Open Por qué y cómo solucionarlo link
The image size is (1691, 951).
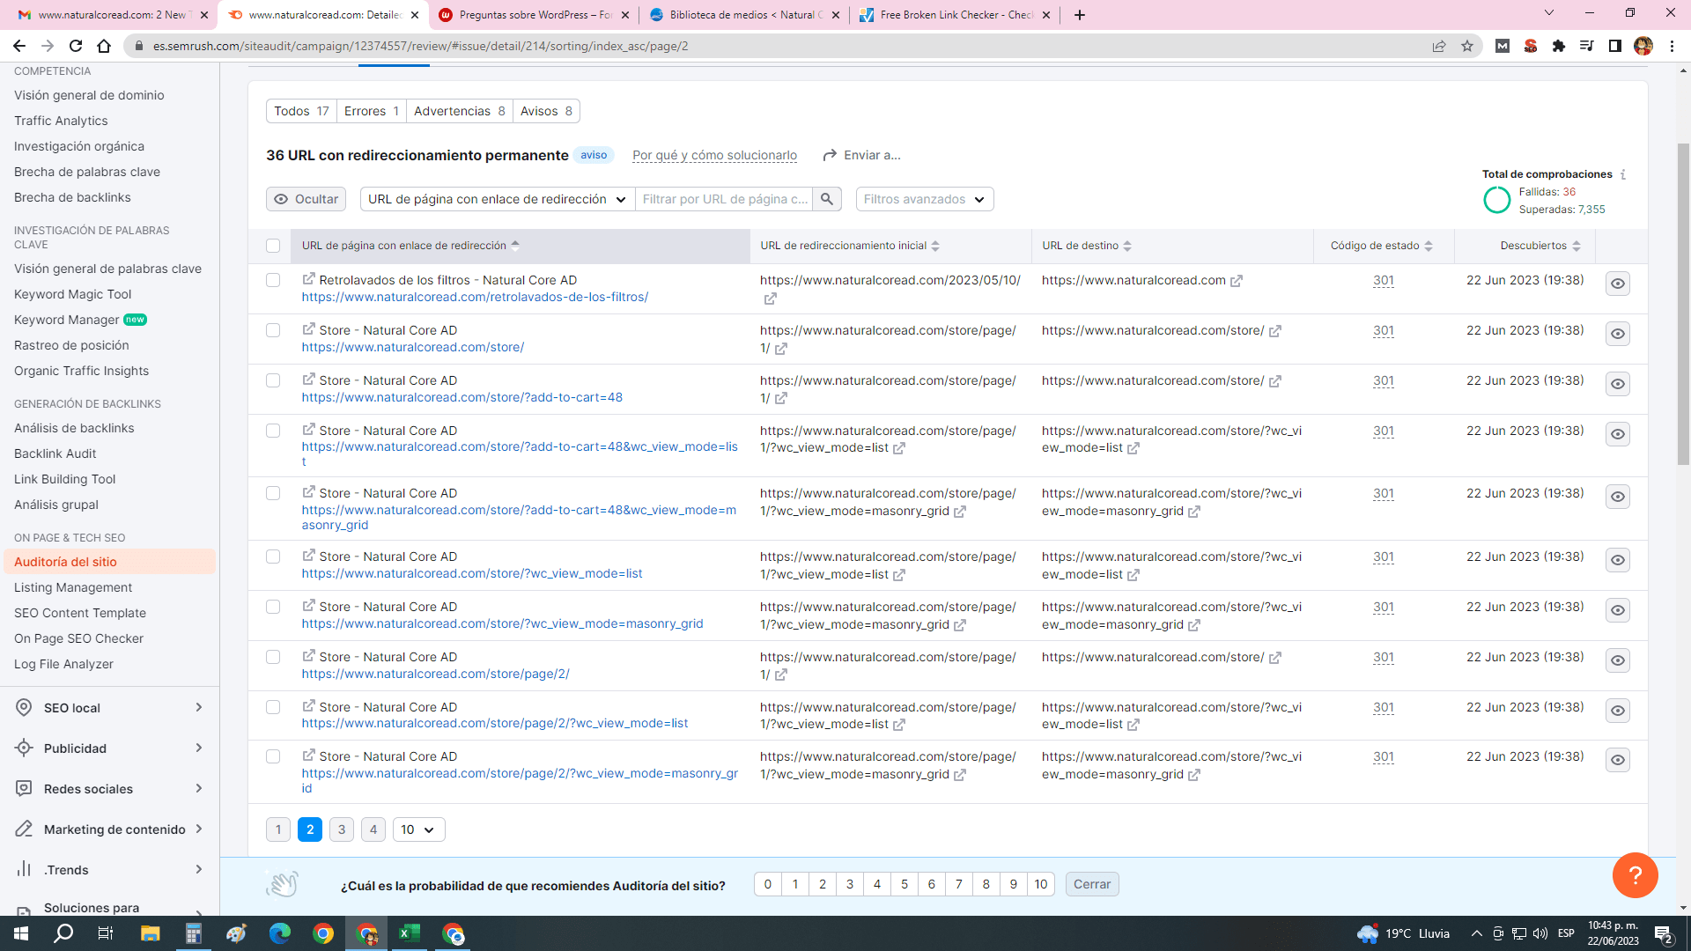point(714,155)
